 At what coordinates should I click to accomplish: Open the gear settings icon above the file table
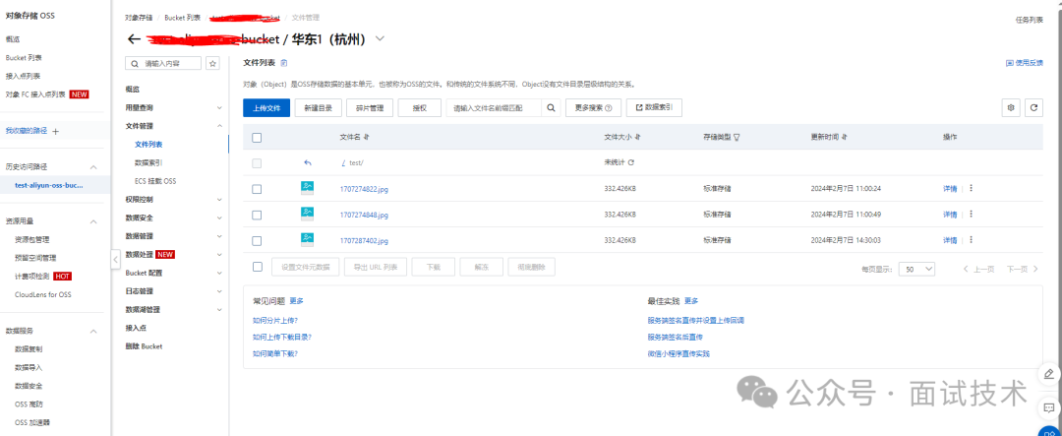[x=1011, y=108]
